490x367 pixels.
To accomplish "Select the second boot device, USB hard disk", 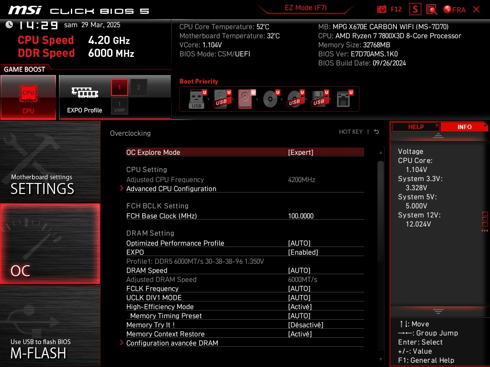I will point(222,99).
